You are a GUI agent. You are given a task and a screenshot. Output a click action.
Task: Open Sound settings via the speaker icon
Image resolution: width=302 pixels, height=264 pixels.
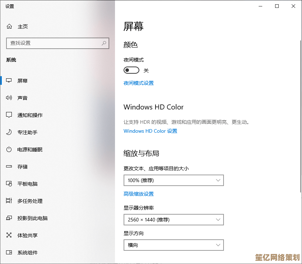click(x=9, y=98)
